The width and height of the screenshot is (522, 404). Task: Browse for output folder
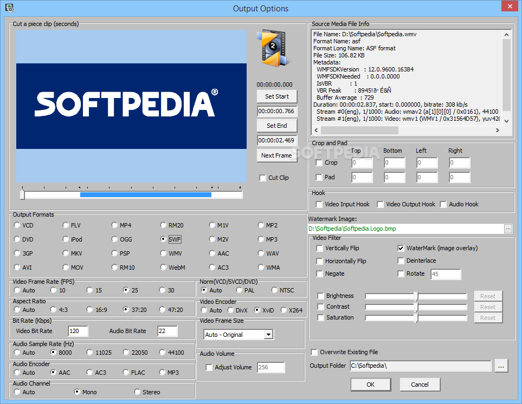coord(501,366)
